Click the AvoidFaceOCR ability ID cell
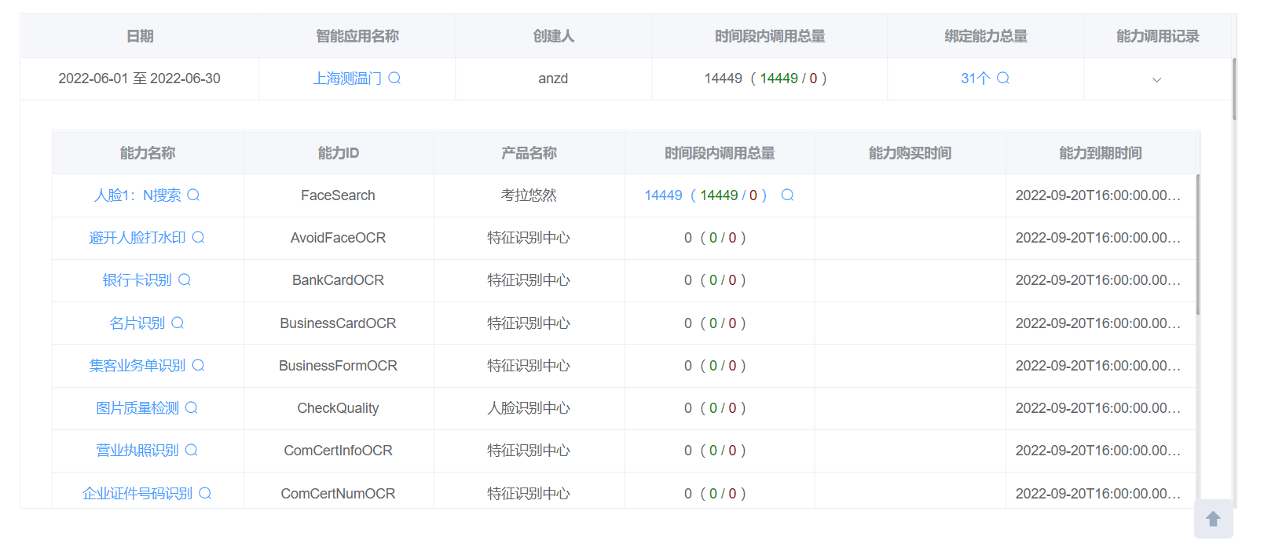 click(x=339, y=238)
